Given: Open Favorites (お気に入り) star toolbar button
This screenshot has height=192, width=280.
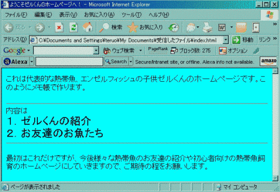Looking at the screenshot, I should (x=145, y=27).
